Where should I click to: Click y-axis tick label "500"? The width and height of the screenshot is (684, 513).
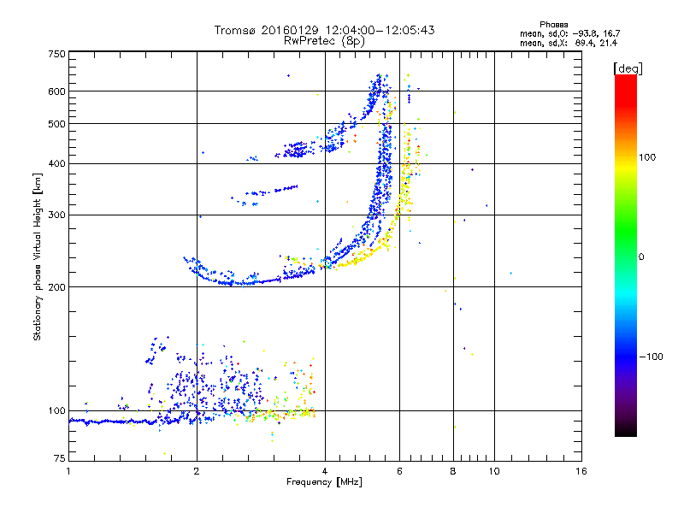(57, 124)
